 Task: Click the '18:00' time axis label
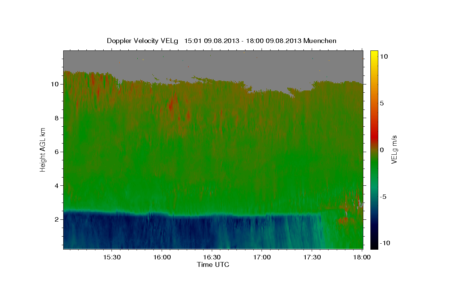click(362, 257)
